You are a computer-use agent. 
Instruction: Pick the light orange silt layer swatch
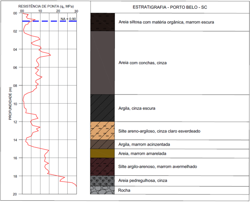[x=103, y=131]
